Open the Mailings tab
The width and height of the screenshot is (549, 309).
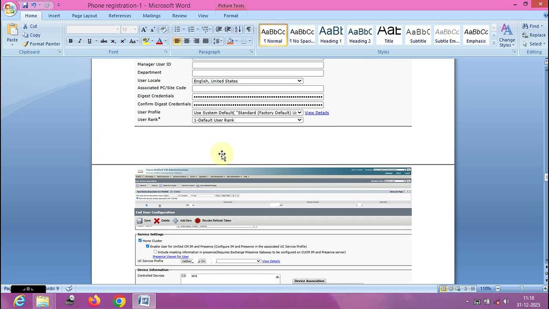(152, 16)
